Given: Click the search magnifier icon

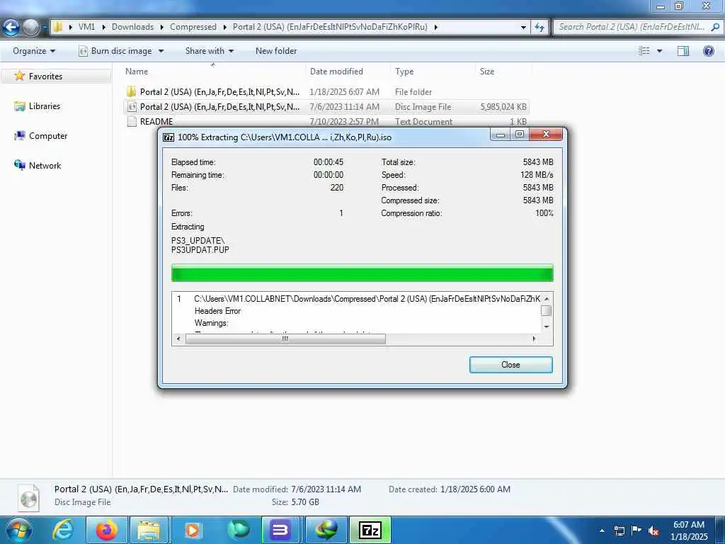Looking at the screenshot, I should 715,28.
